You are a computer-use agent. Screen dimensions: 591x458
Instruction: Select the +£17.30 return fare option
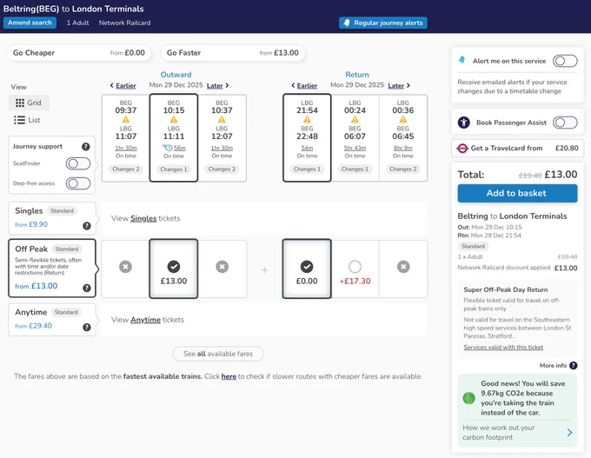pos(355,269)
